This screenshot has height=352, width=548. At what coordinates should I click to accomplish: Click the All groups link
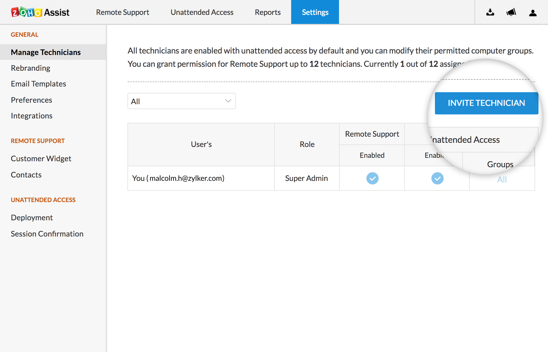(x=502, y=179)
